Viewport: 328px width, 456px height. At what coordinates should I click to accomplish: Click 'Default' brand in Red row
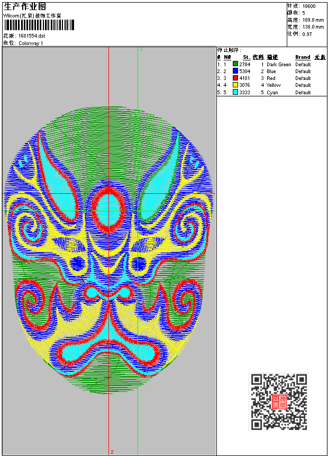click(303, 78)
